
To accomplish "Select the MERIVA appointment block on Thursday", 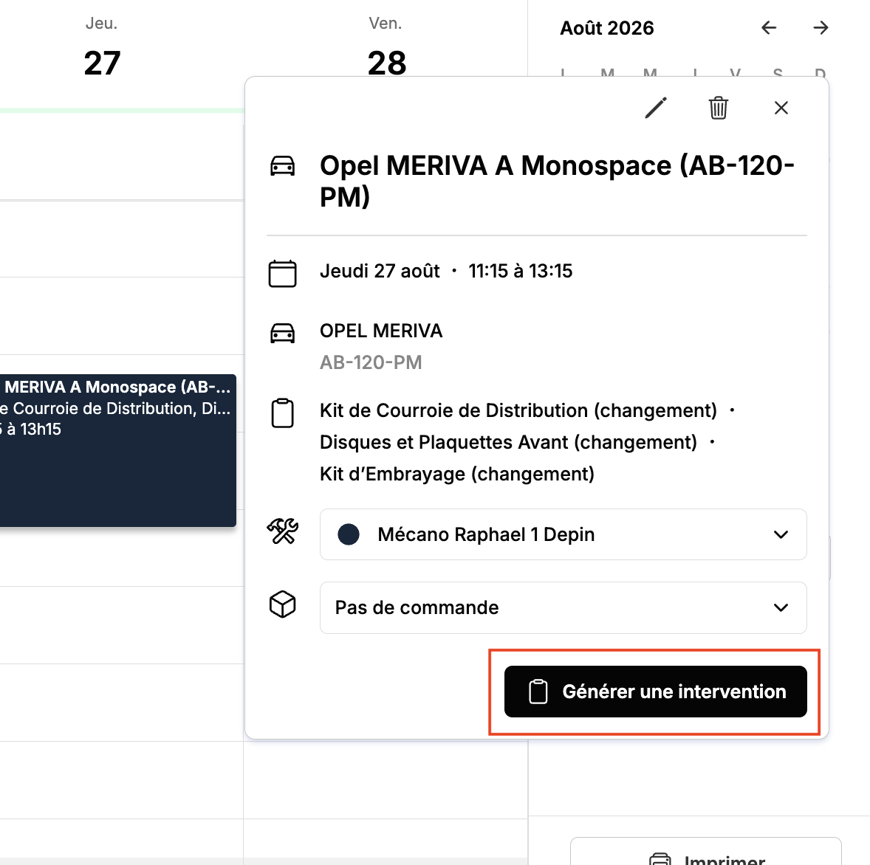I will [117, 450].
